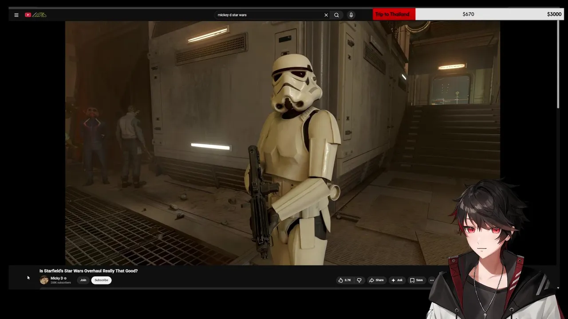Click the scrollbar down arrow

coord(558,288)
